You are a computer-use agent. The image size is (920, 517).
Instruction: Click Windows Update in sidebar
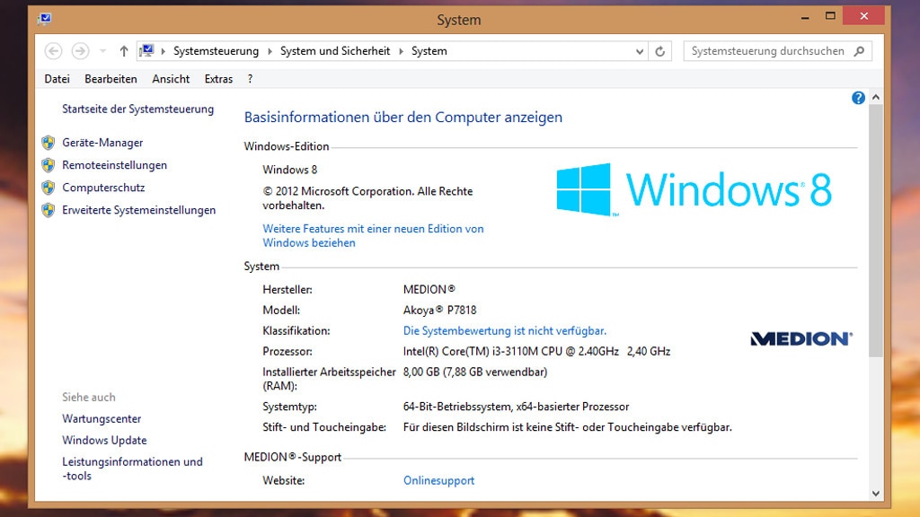[x=104, y=440]
